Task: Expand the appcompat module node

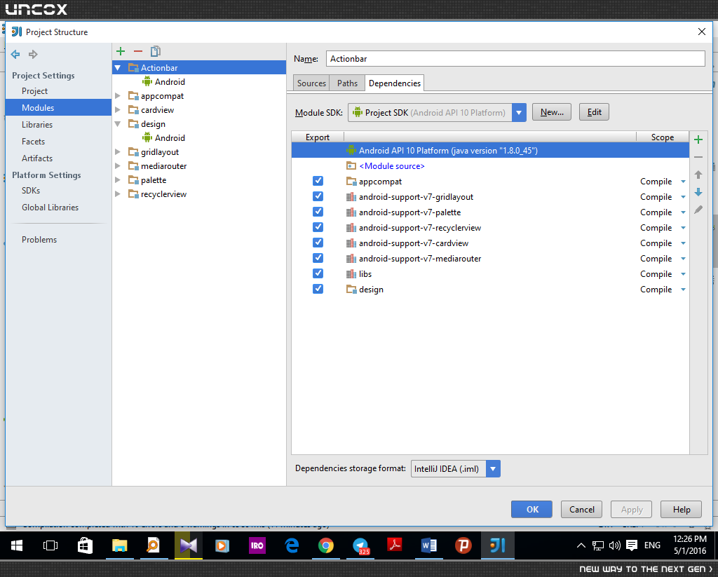Action: [118, 96]
